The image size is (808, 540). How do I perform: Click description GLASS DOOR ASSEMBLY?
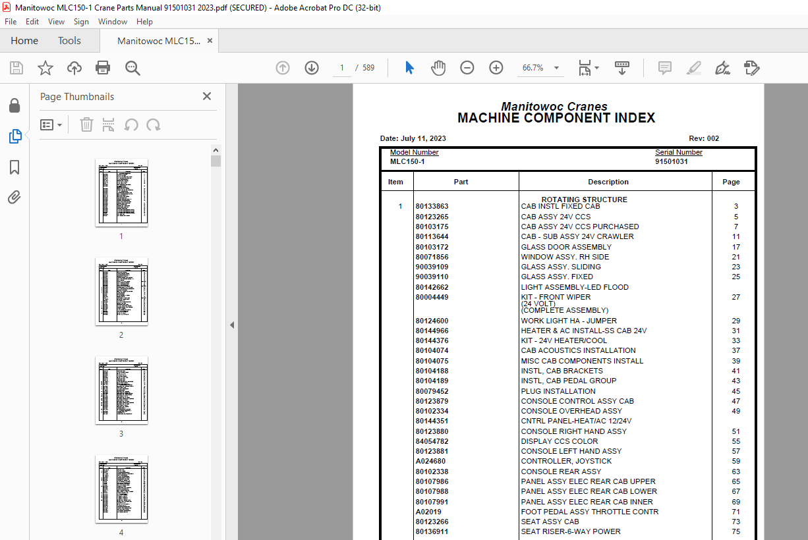click(566, 247)
